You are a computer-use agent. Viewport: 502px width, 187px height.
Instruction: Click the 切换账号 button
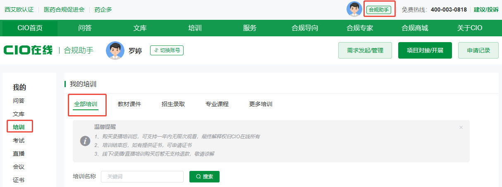coord(167,50)
